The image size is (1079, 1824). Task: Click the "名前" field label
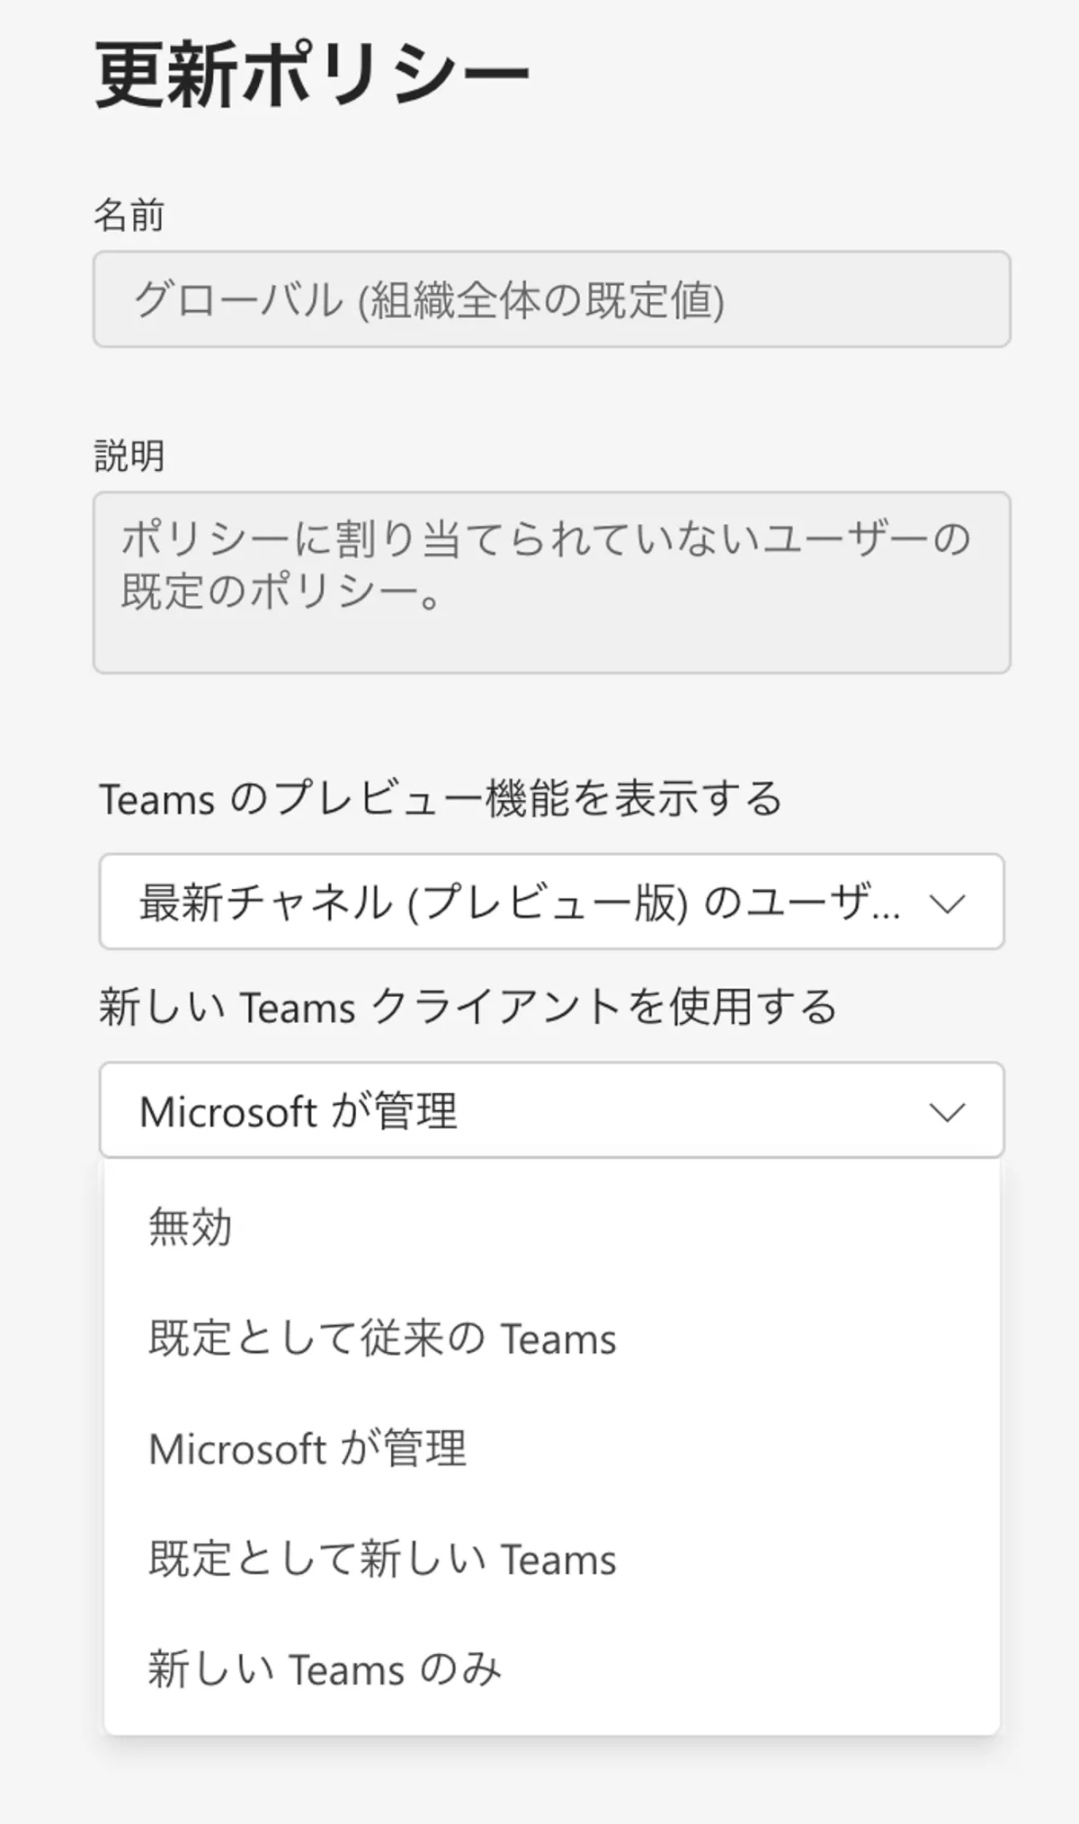click(129, 216)
